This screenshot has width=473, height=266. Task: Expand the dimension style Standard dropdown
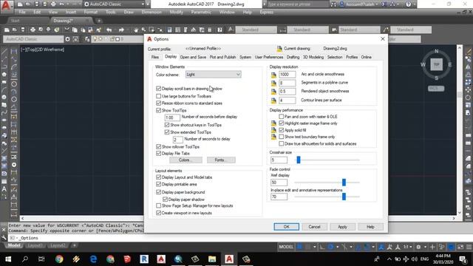click(307, 30)
